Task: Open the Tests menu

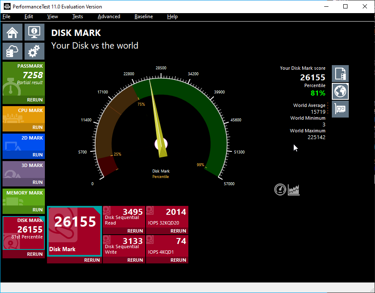Action: [x=77, y=16]
